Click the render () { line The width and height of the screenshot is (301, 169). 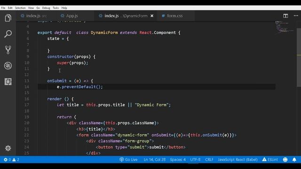(x=60, y=99)
